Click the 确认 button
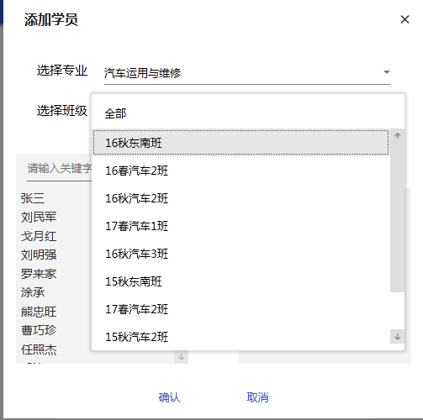The image size is (423, 420). pyautogui.click(x=169, y=397)
